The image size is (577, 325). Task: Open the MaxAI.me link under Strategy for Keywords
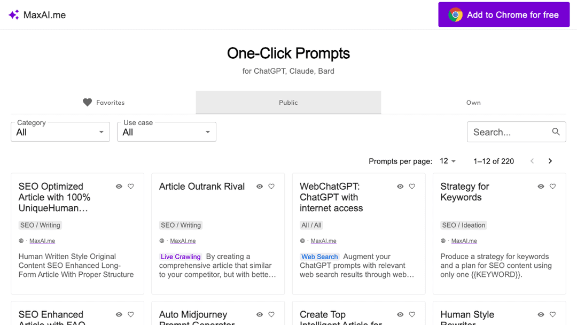tap(463, 241)
